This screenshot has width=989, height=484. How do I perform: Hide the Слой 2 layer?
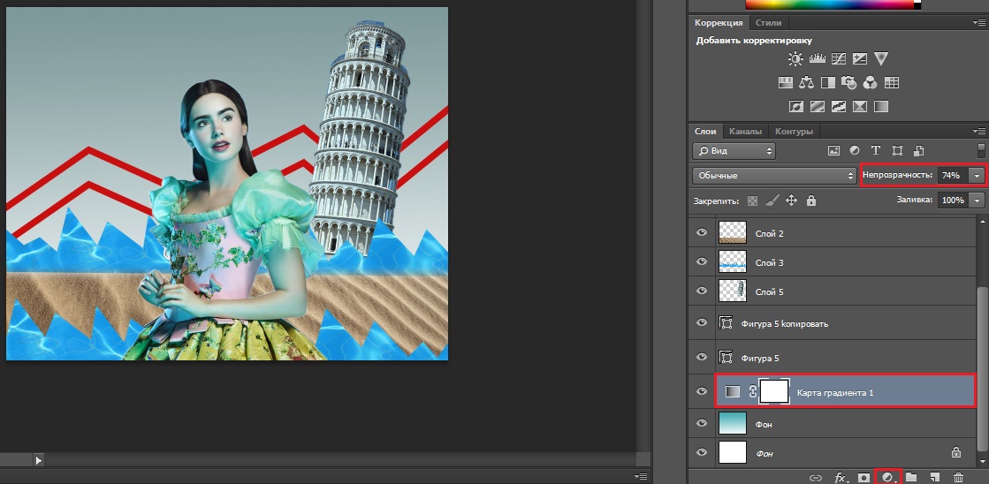pyautogui.click(x=702, y=232)
